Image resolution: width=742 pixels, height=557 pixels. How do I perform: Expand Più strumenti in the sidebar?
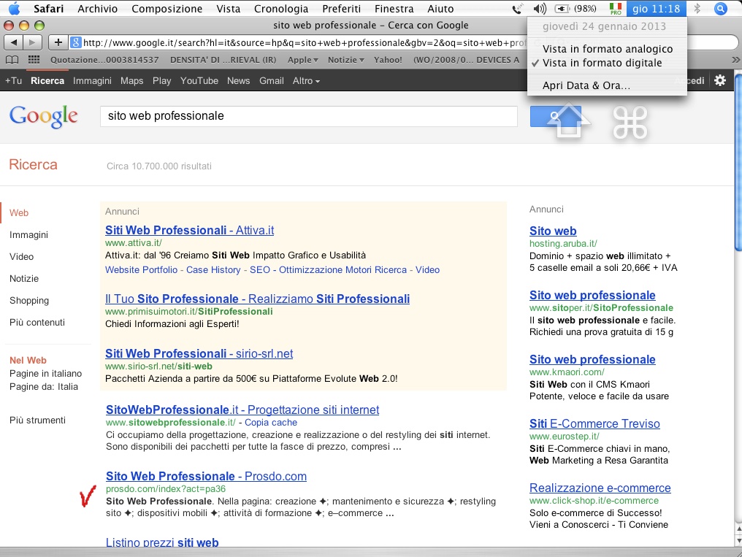point(37,420)
